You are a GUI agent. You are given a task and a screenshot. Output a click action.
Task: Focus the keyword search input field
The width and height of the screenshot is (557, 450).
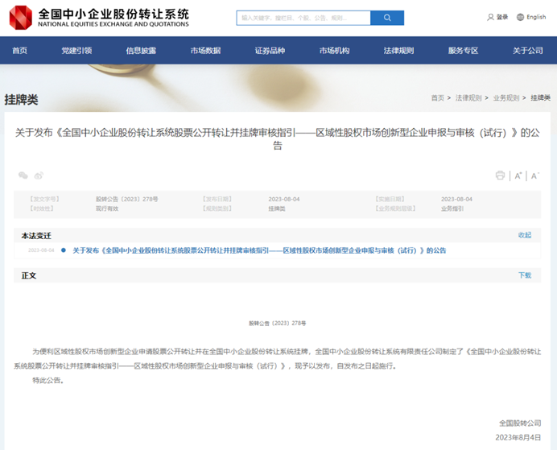(303, 18)
